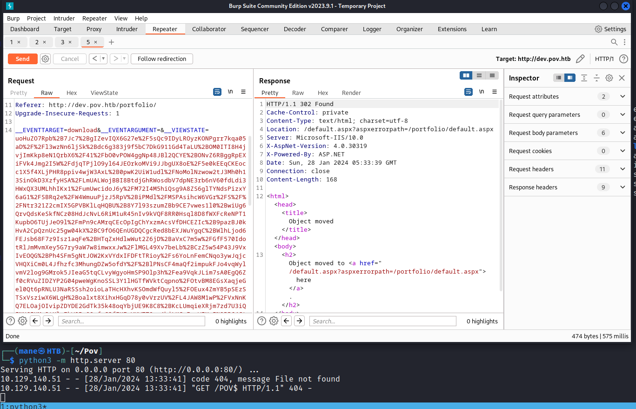Viewport: 636px width, 409px height.
Task: Open Burp Settings gear in top bar
Action: tap(598, 29)
